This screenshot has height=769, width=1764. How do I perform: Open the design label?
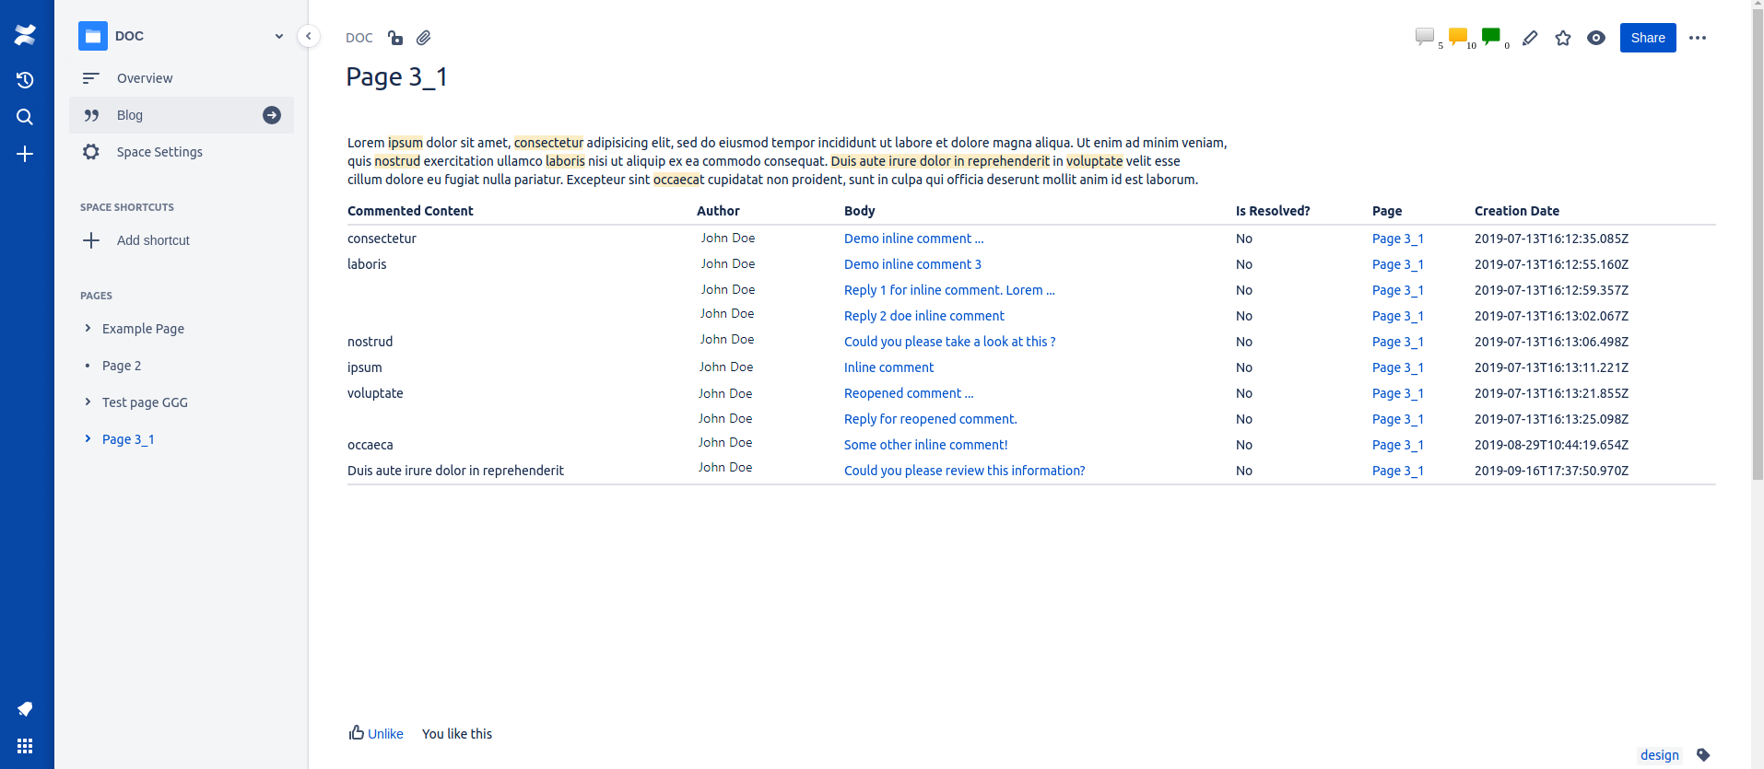1660,755
